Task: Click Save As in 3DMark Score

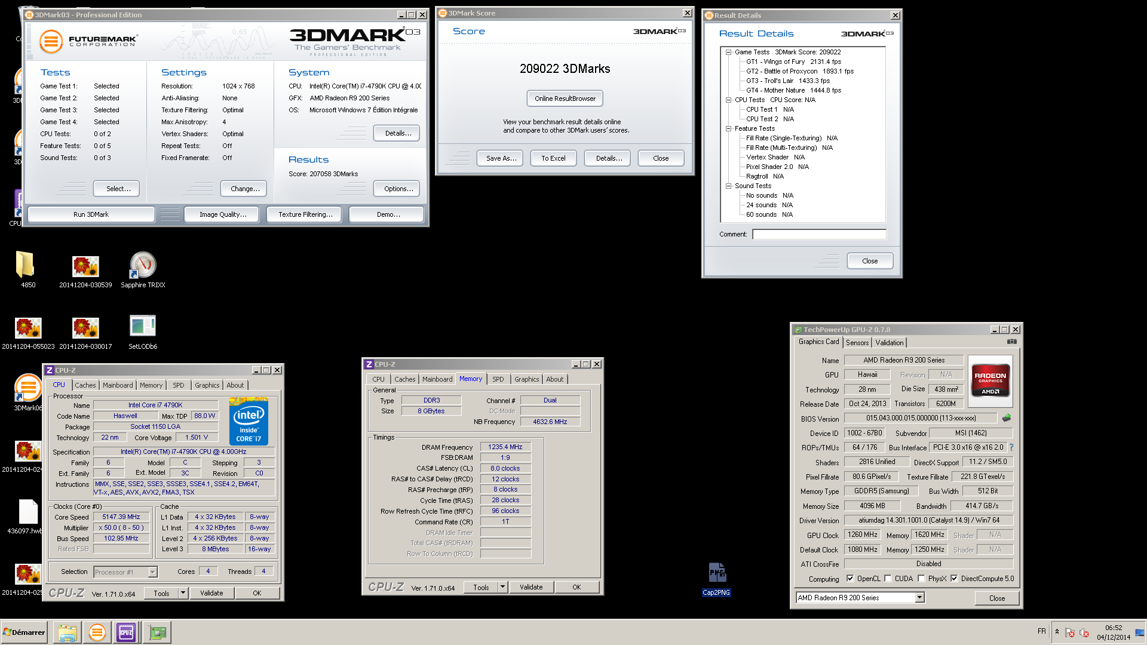Action: (501, 158)
